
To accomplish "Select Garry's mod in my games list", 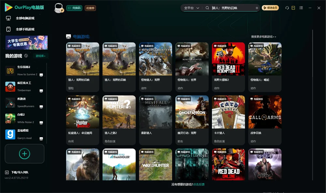I will tap(24, 134).
